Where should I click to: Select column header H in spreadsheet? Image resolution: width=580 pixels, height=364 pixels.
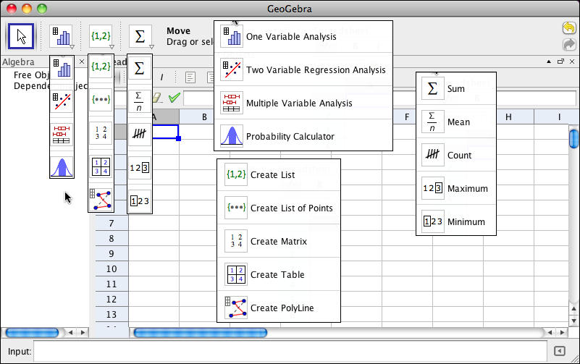[509, 117]
